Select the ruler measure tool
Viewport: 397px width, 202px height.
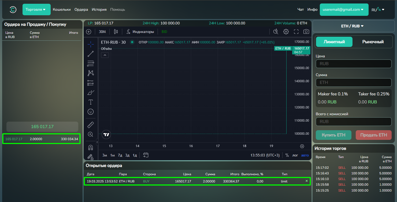[91, 125]
